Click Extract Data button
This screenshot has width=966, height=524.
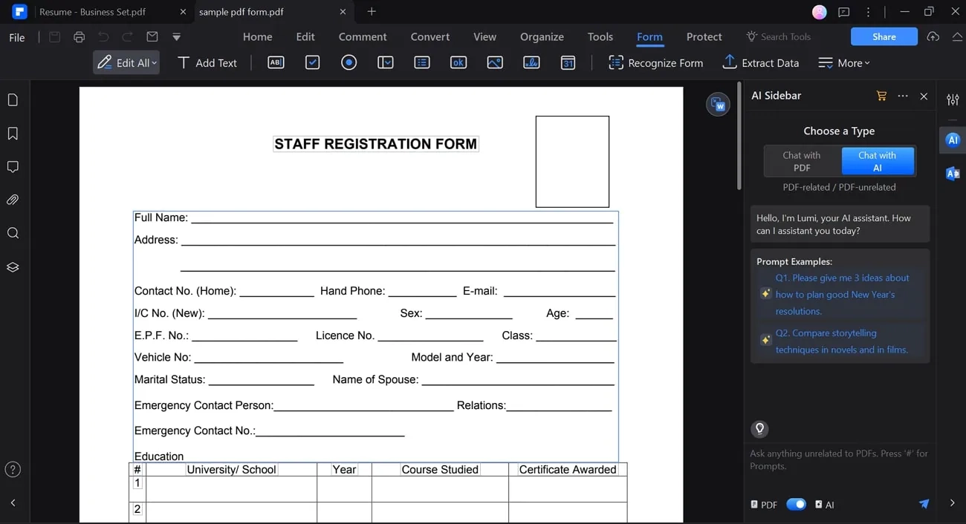click(x=761, y=63)
